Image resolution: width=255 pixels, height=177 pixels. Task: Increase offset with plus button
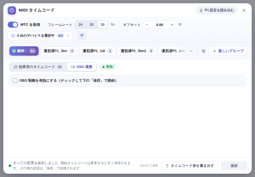172,25
